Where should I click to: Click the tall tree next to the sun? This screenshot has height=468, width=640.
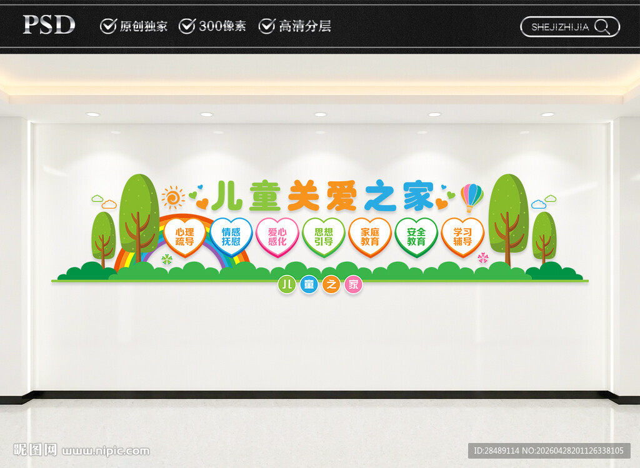tap(139, 218)
